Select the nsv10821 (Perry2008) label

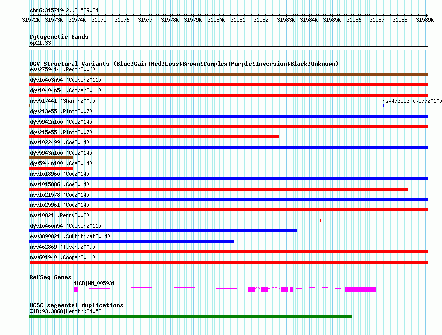coord(60,215)
